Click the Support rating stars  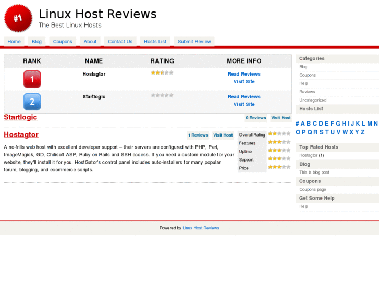[x=279, y=158]
